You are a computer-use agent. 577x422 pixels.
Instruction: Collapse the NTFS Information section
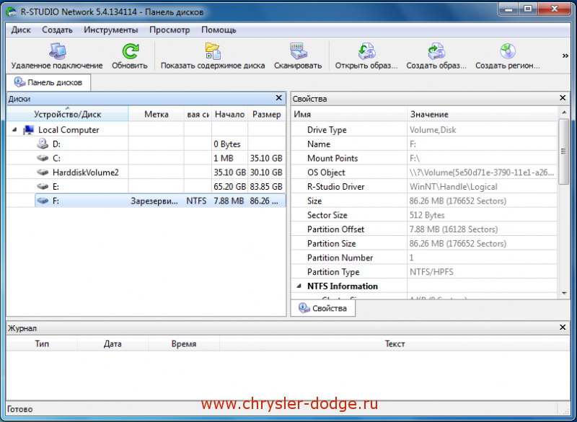[299, 286]
